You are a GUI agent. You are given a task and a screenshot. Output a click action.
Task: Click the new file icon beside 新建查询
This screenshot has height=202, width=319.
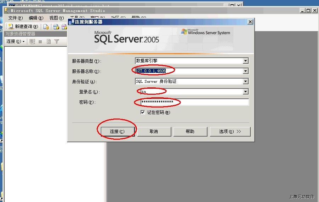click(46, 27)
